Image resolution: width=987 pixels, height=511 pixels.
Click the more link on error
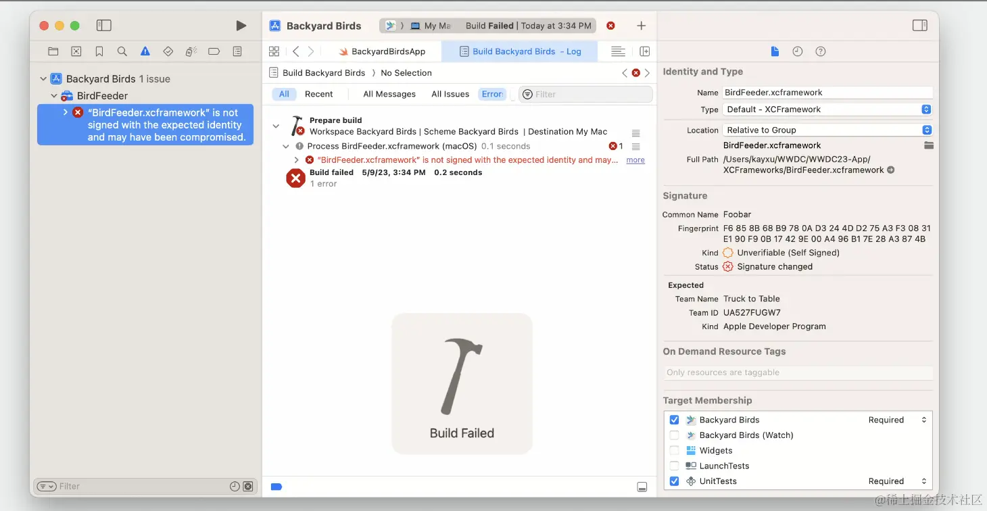point(635,160)
